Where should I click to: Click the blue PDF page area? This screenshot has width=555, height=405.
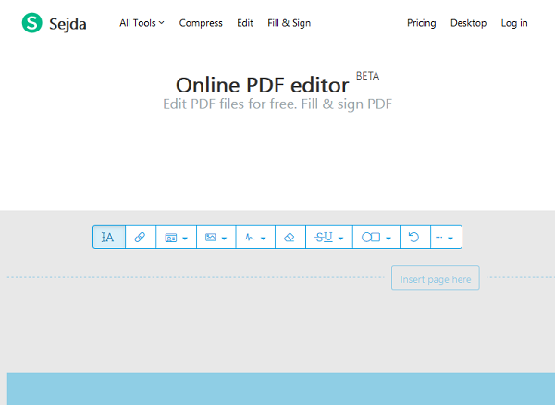pos(277,388)
